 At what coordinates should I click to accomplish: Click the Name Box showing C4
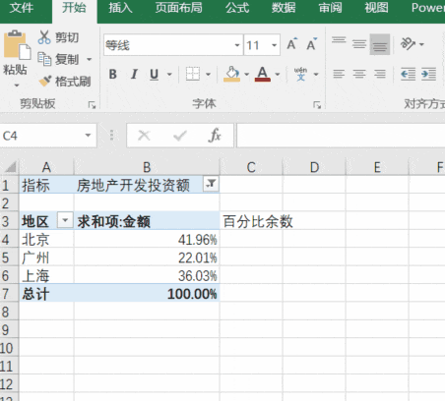(48, 136)
